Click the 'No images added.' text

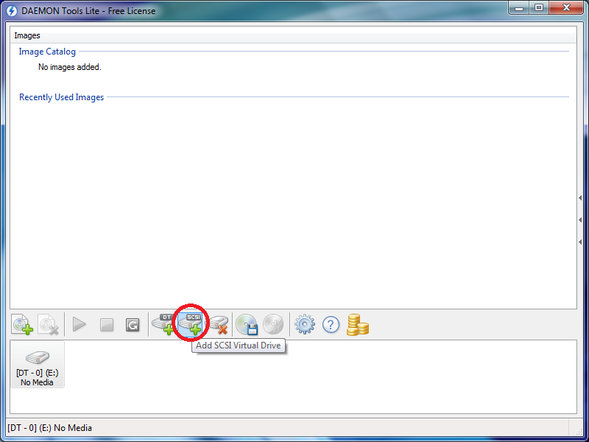[x=70, y=67]
